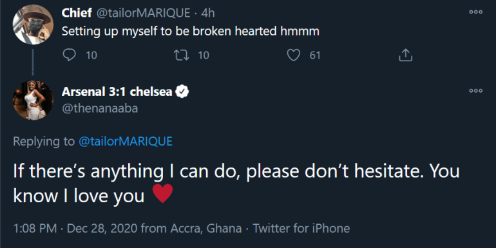Screen dimensions: 496x248
Task: Open the Chief display name
Action: [77, 13]
